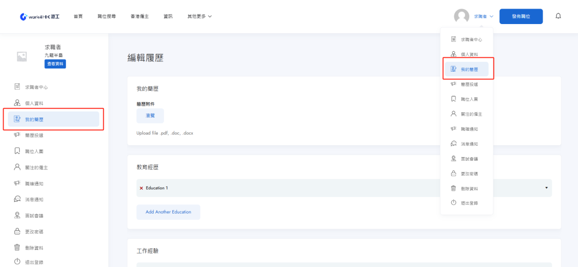Click the power icon for 退出登錄 in dropdown menu

453,203
